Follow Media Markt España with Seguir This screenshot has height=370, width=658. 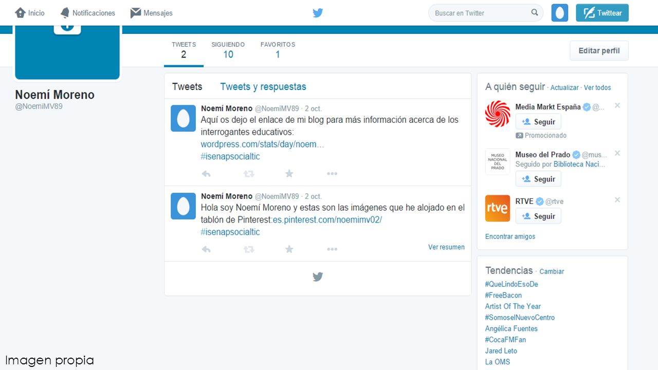(x=538, y=122)
